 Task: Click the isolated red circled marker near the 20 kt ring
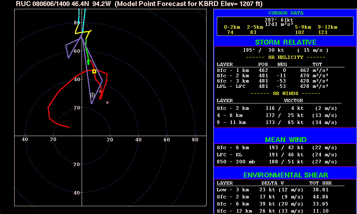[107, 102]
